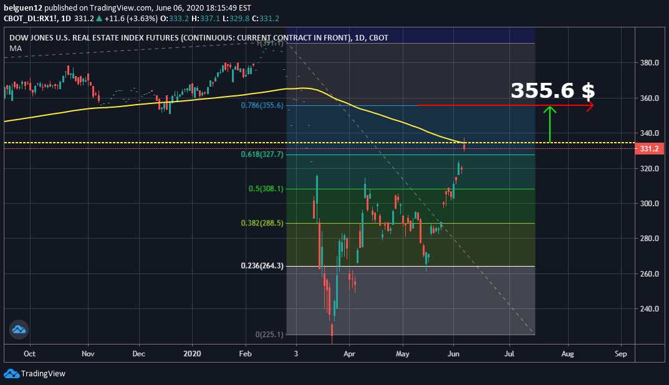Click the Sep label on time axis

tap(621, 353)
